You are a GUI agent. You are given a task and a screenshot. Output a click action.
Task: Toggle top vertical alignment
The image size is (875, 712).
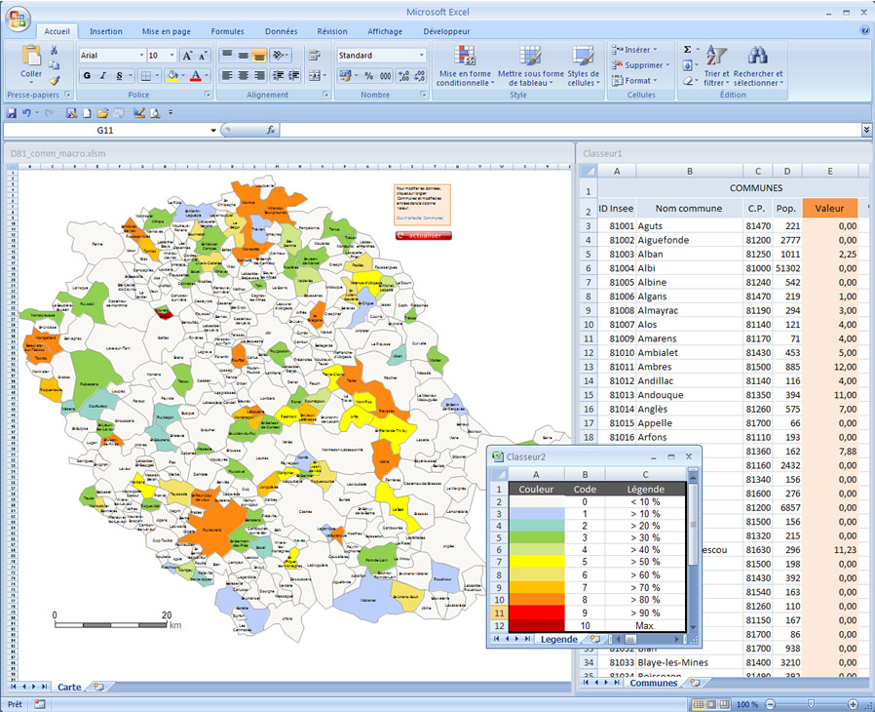tap(227, 56)
